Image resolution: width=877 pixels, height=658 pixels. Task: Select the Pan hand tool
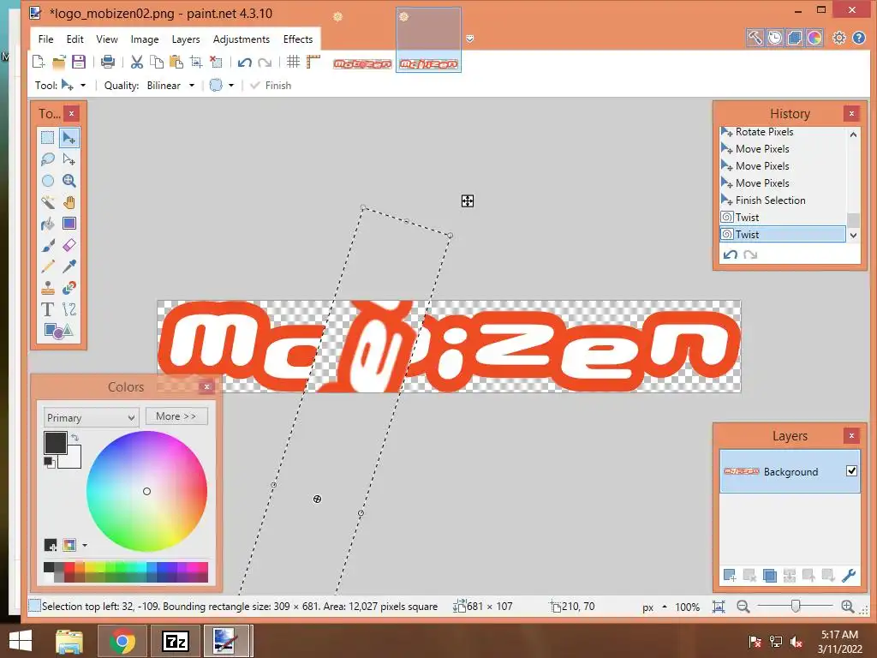coord(69,202)
